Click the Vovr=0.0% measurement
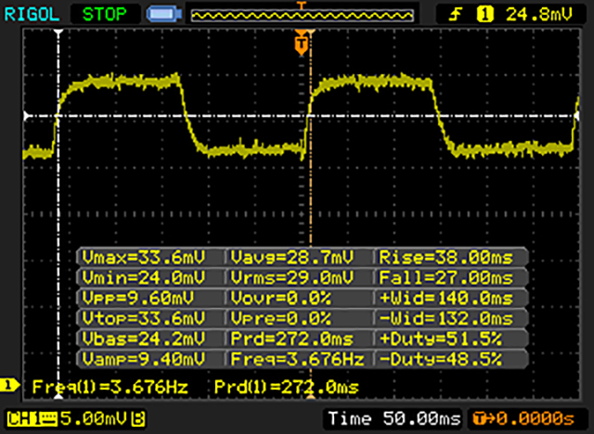 click(x=280, y=299)
